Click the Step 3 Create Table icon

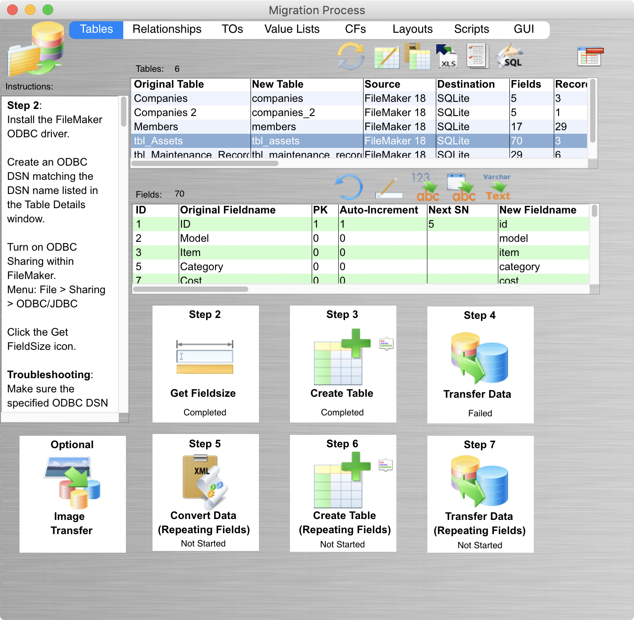[341, 357]
